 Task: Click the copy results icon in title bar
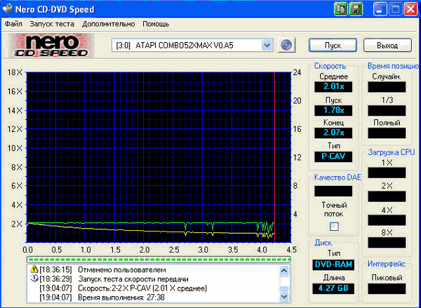(341, 9)
